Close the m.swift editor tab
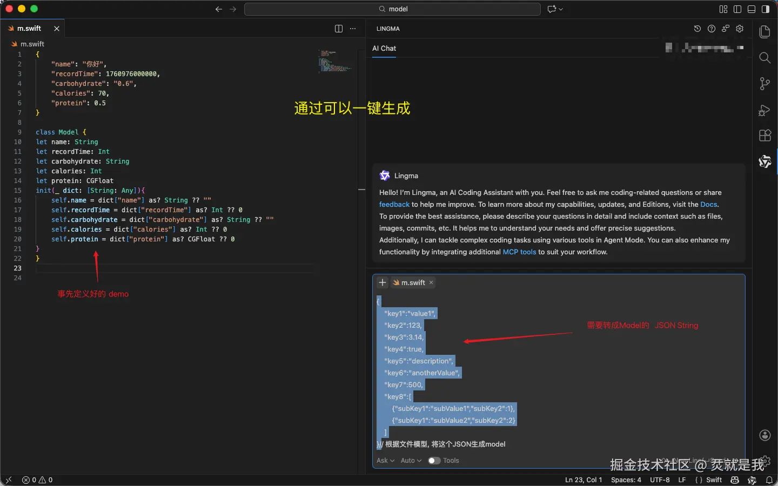The width and height of the screenshot is (778, 486). click(57, 29)
